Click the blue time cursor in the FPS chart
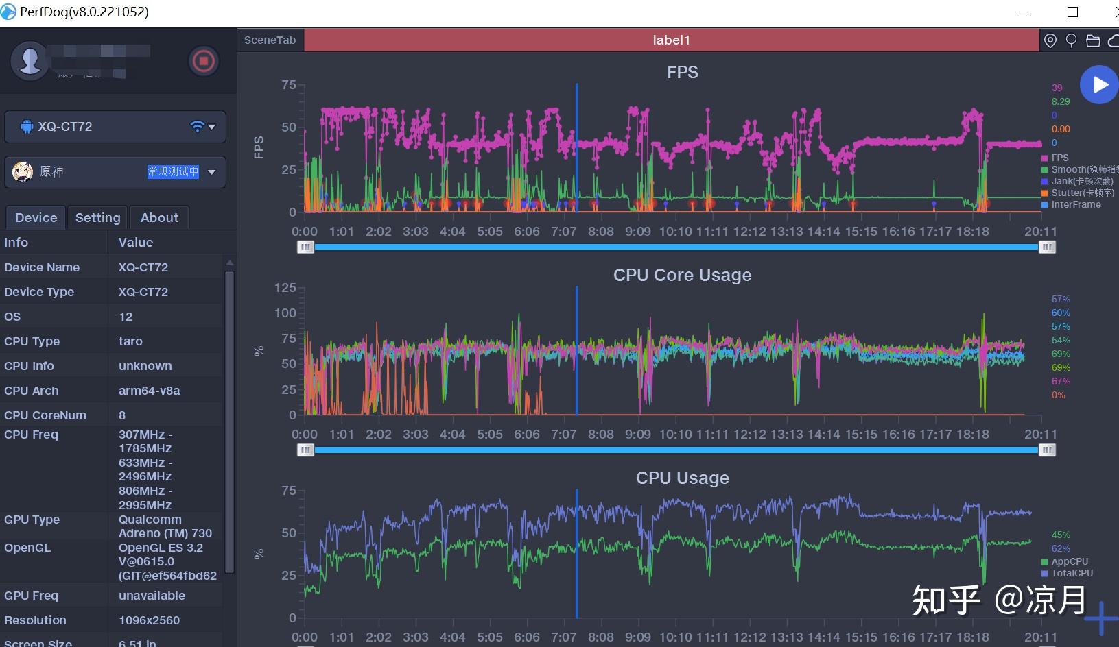1119x647 pixels. coord(576,147)
